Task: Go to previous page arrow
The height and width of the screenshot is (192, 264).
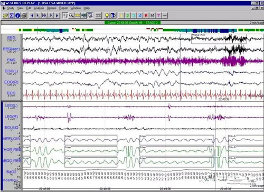Action: [x=32, y=15]
